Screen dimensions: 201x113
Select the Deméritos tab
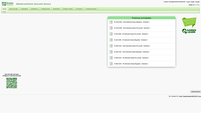[x=57, y=9]
